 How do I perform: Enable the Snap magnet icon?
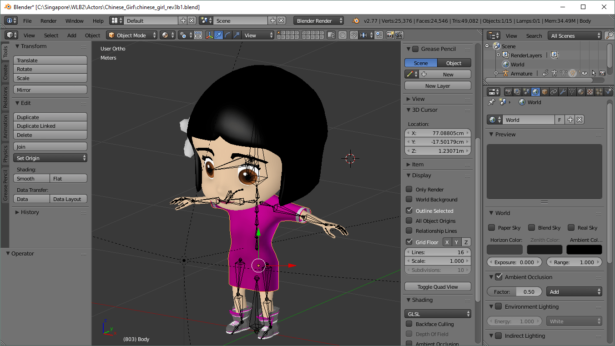(x=354, y=35)
